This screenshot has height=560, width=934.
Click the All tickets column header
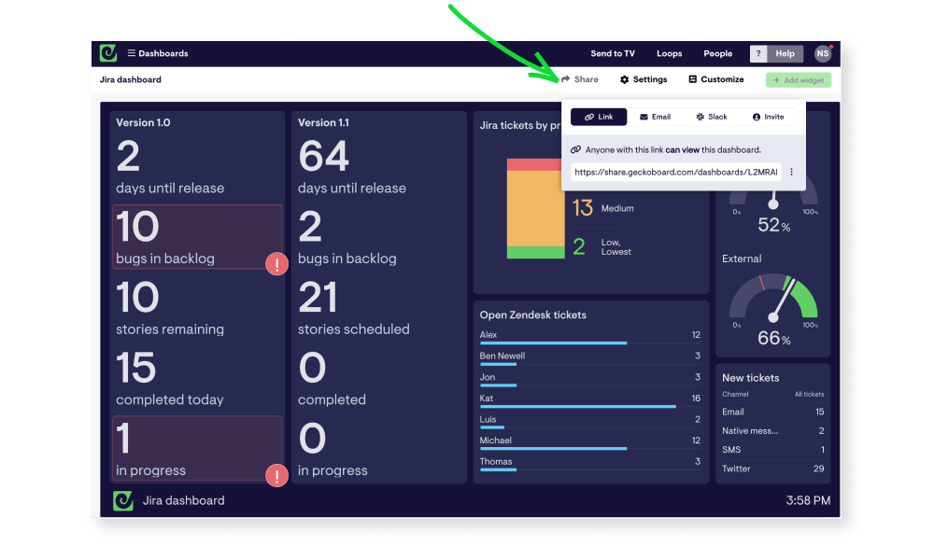pyautogui.click(x=809, y=394)
